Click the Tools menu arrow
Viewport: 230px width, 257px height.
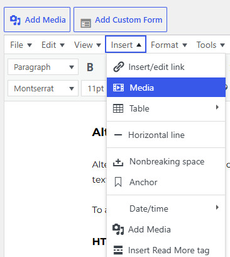pos(222,45)
